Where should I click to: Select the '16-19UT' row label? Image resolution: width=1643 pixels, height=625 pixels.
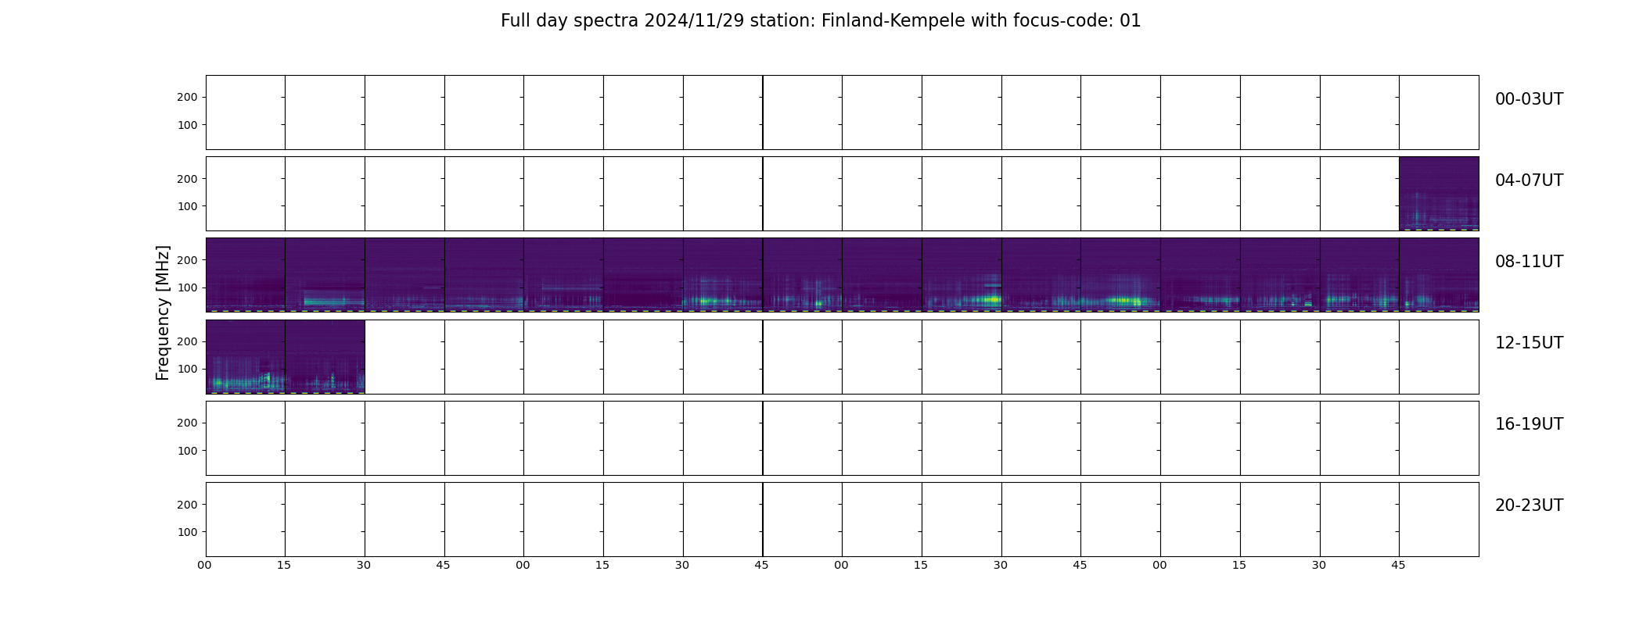click(x=1529, y=424)
